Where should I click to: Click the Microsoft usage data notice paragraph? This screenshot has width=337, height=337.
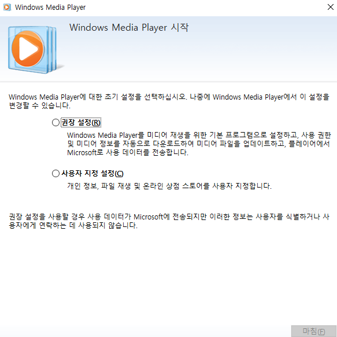click(x=169, y=221)
